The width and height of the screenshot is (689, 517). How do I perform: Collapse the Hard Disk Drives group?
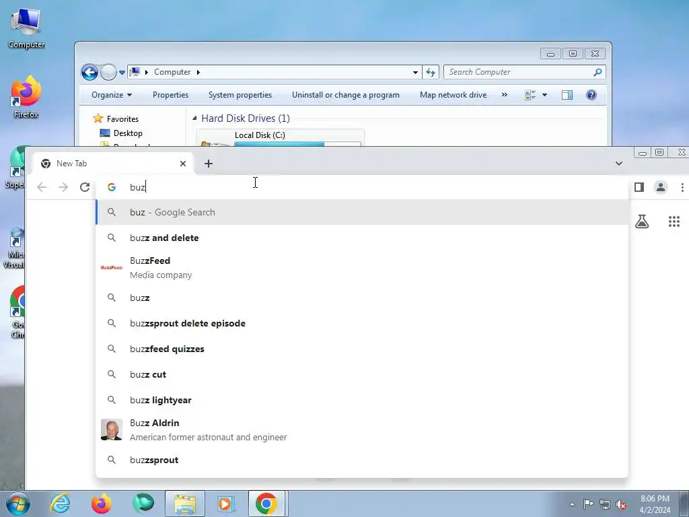pos(194,118)
